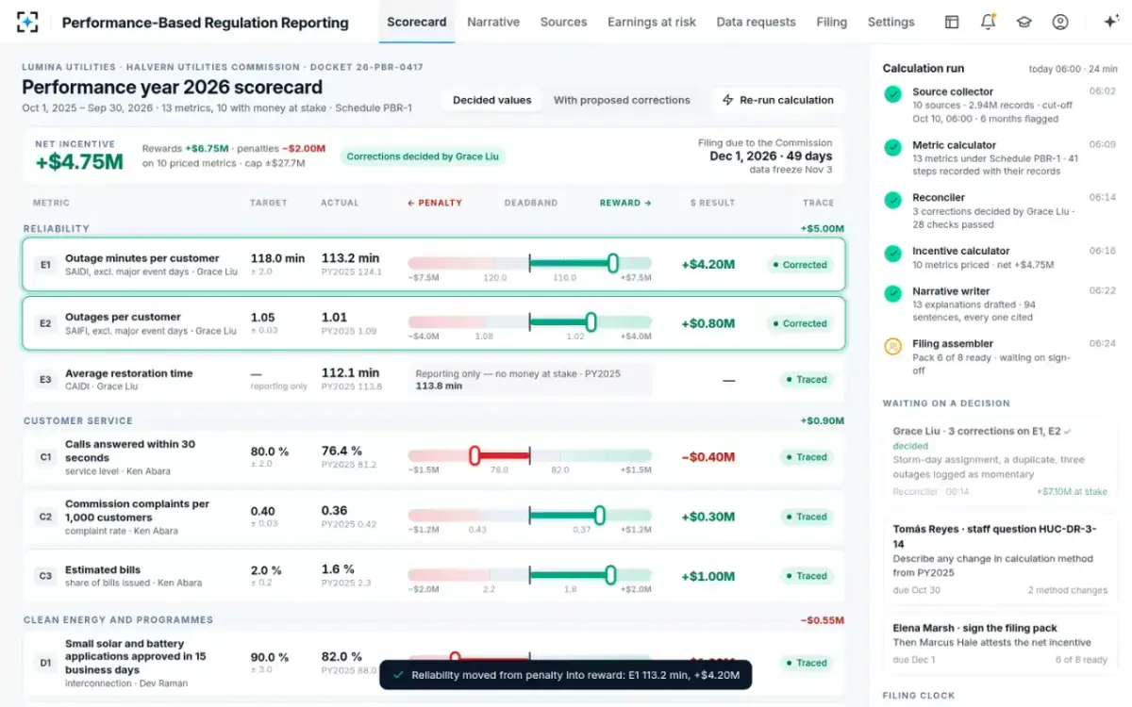
Task: Open Tomás Reyes staff question card
Action: [x=1000, y=561]
